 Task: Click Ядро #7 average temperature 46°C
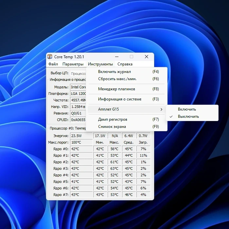point(129,195)
